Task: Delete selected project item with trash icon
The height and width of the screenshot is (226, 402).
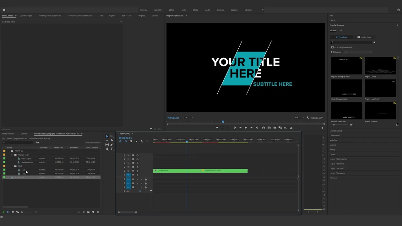Action: pos(98,212)
